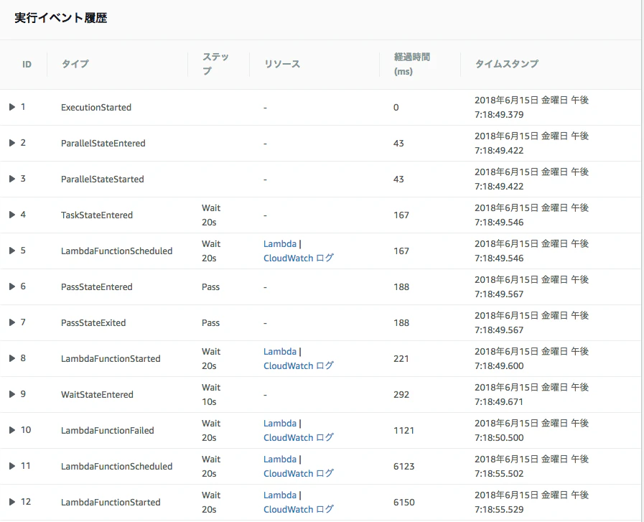
Task: Click elapsed time value 6123
Action: [x=403, y=466]
